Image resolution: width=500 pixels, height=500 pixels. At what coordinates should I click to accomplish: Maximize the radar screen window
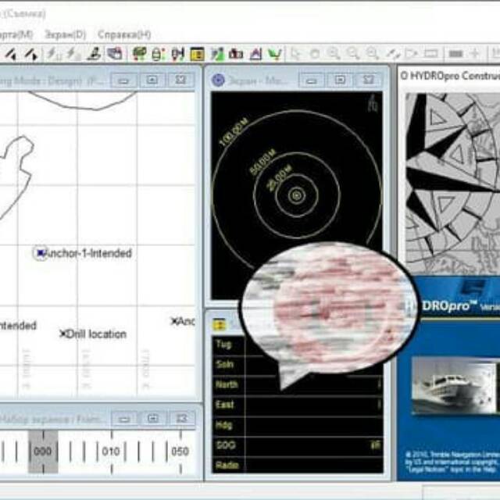[340, 80]
